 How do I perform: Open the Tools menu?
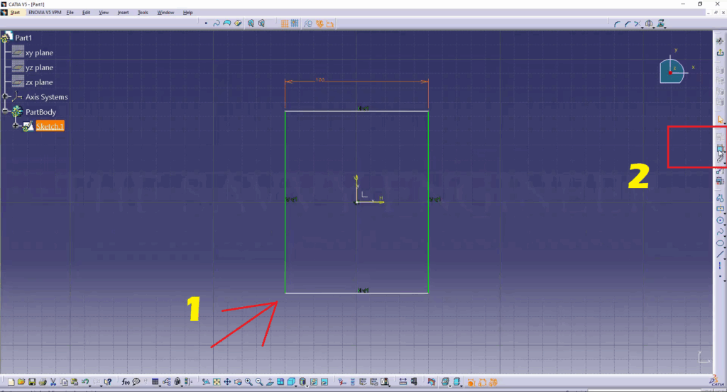143,13
